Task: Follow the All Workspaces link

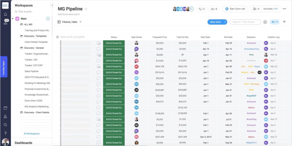Action: (31, 134)
